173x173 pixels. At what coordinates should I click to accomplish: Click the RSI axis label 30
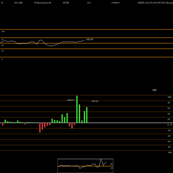point(2,51)
